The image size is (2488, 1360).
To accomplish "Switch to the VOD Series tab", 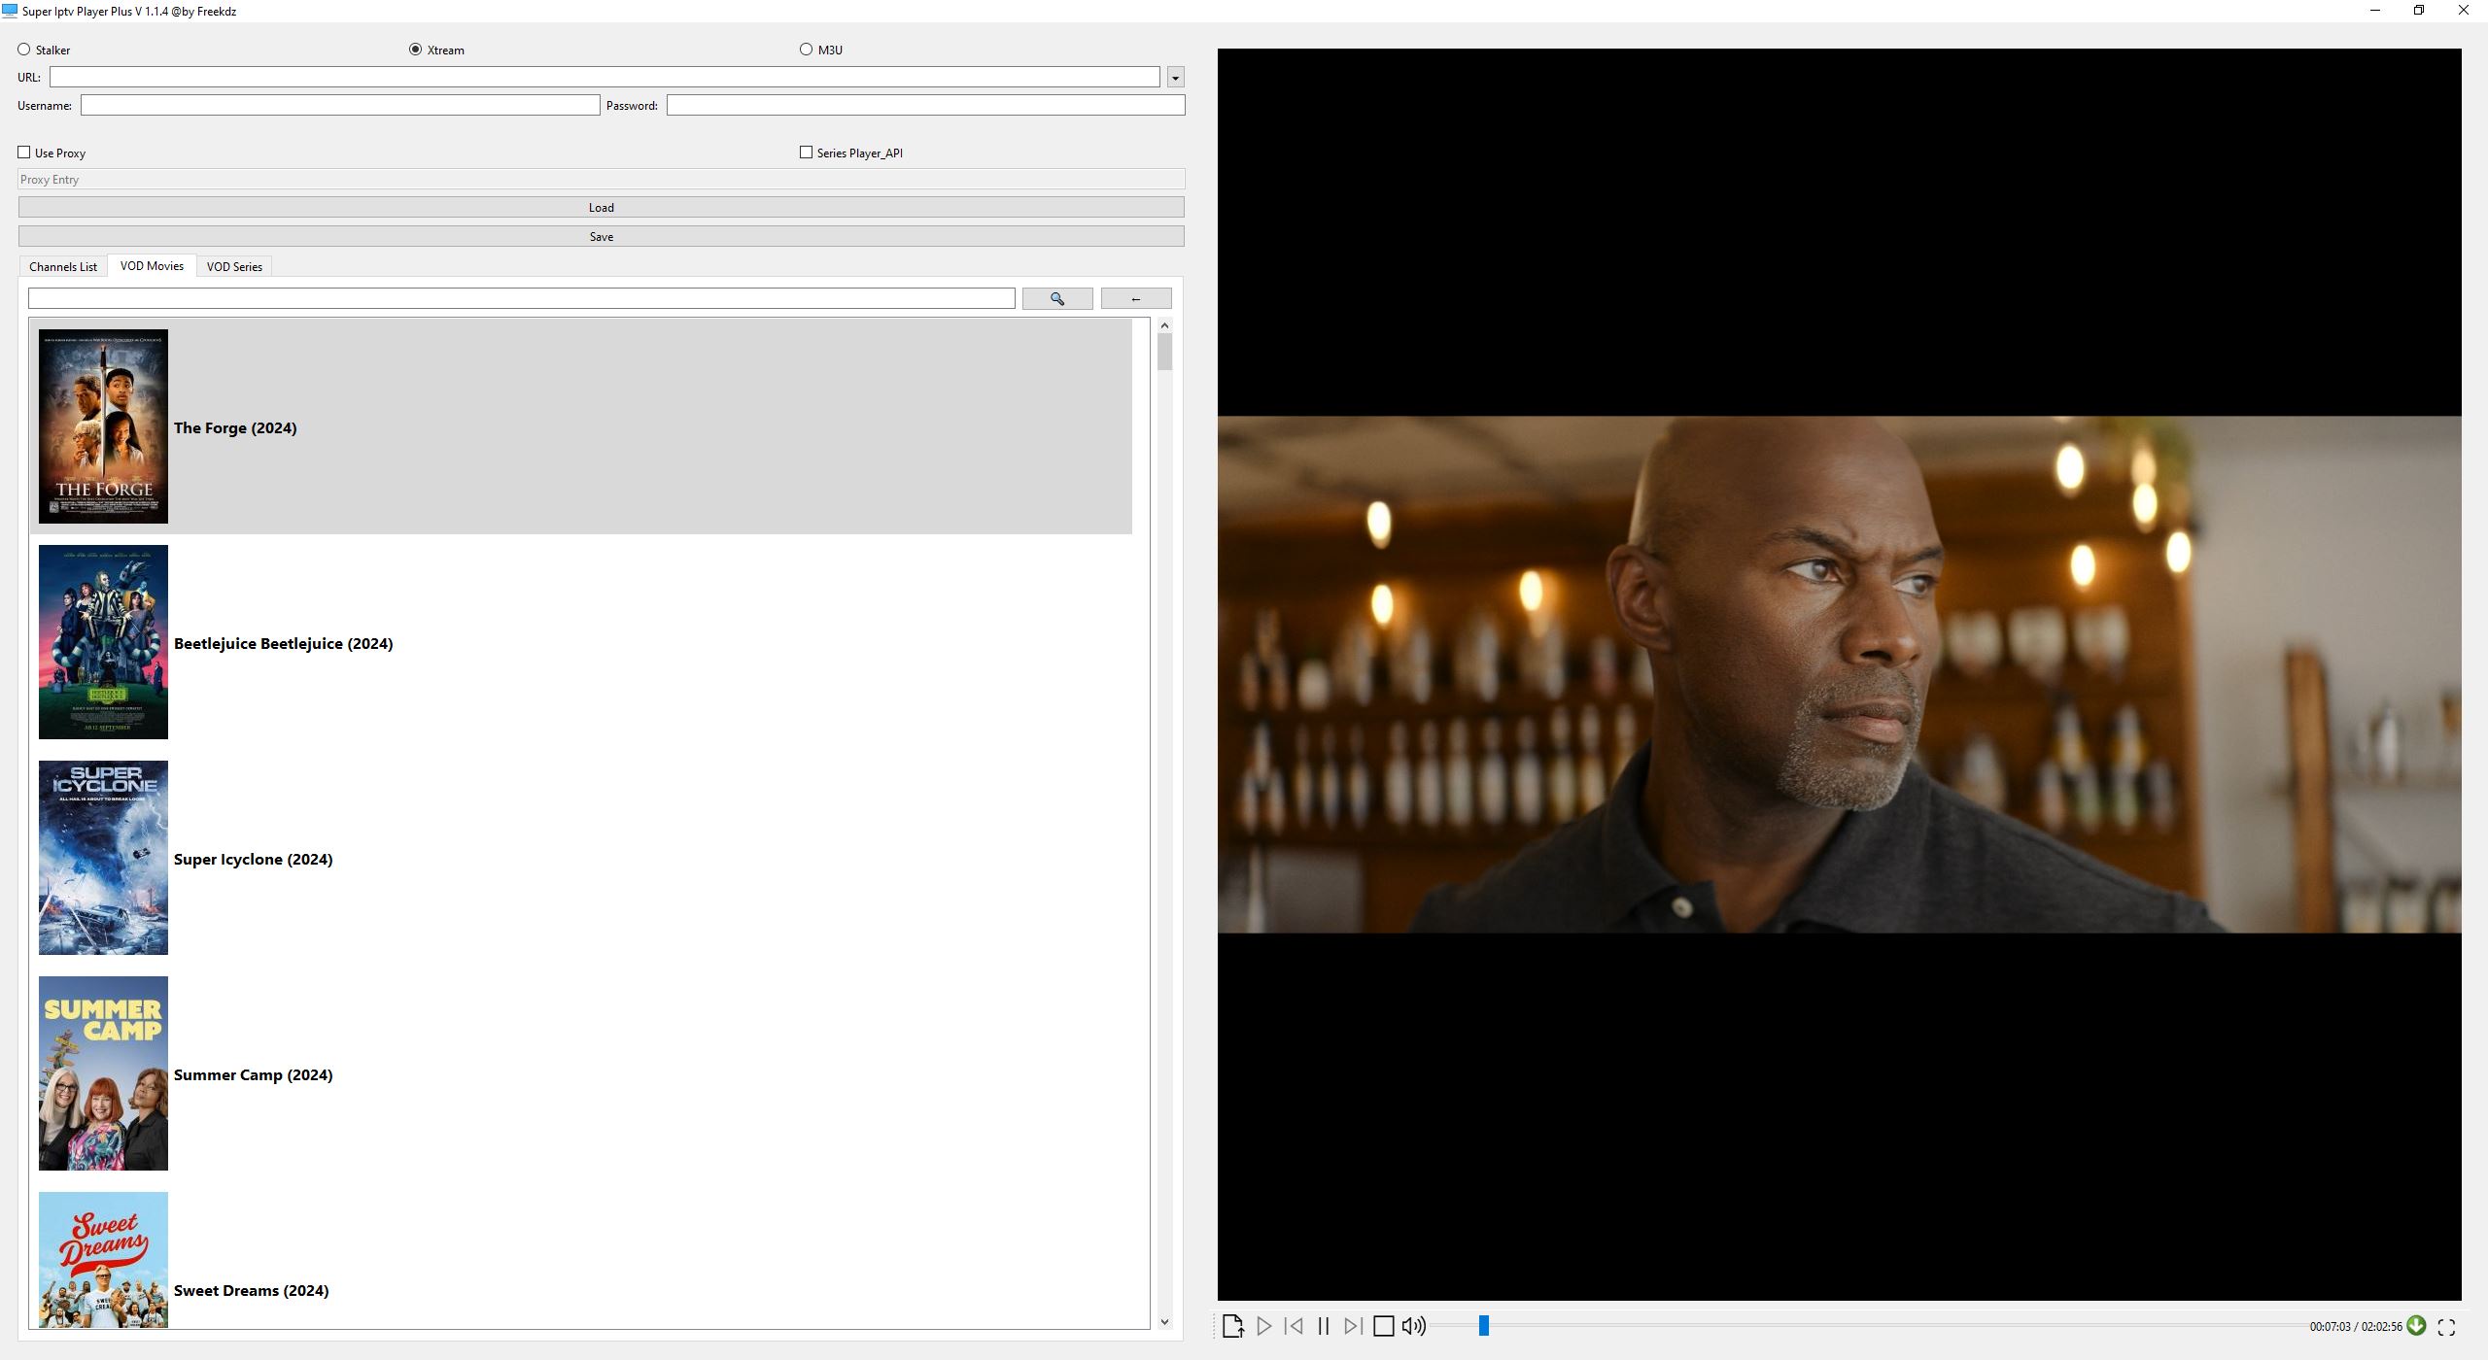I will [233, 266].
